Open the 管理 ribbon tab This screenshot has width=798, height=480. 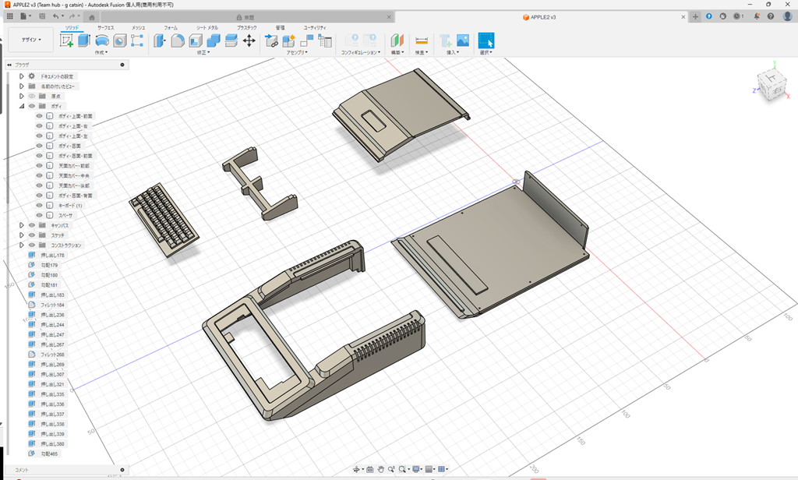point(279,26)
